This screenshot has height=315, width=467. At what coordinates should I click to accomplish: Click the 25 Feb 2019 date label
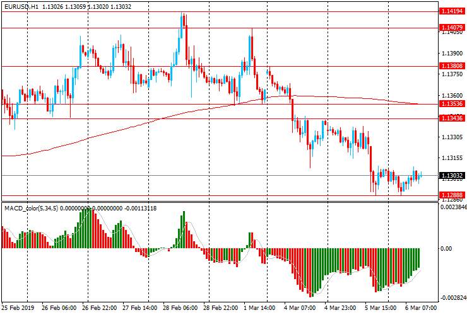click(x=18, y=307)
